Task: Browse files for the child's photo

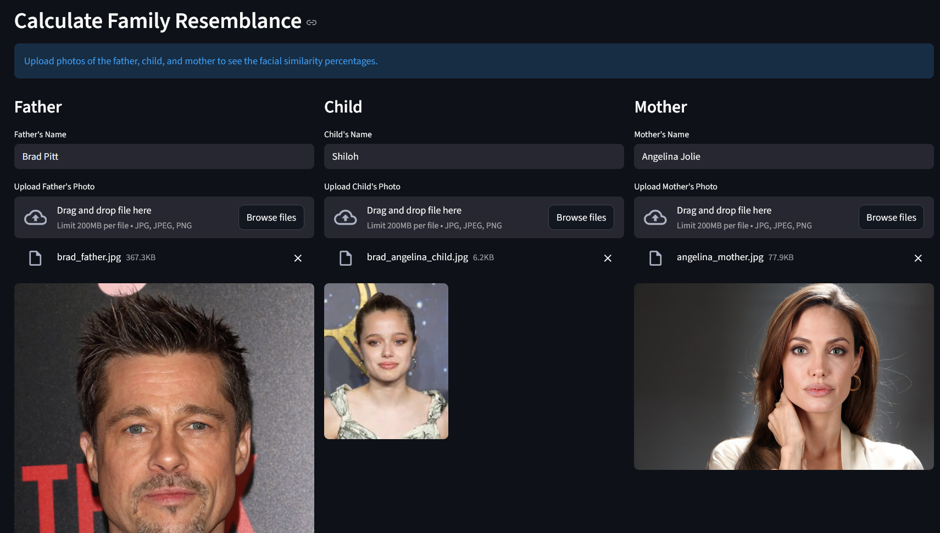Action: [x=581, y=217]
